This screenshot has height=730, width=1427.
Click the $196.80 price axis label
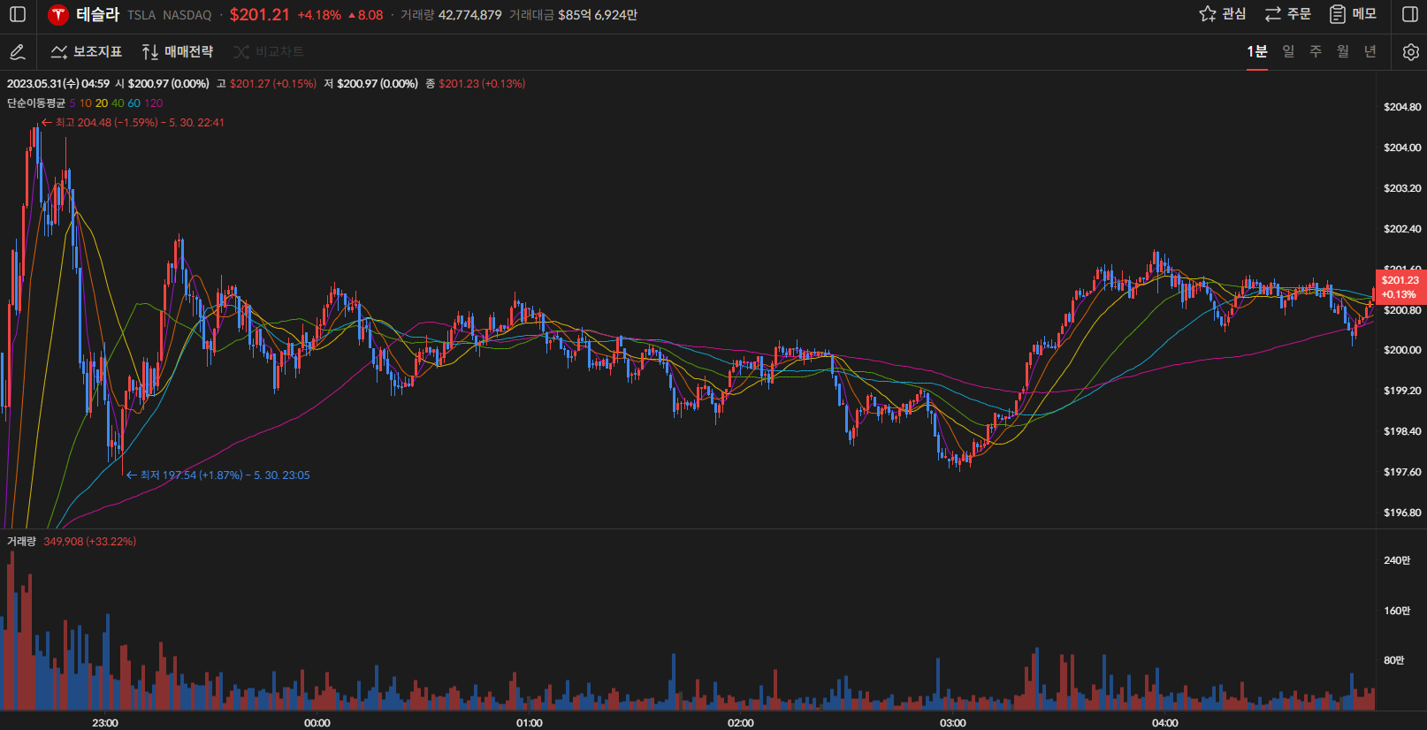[1402, 513]
